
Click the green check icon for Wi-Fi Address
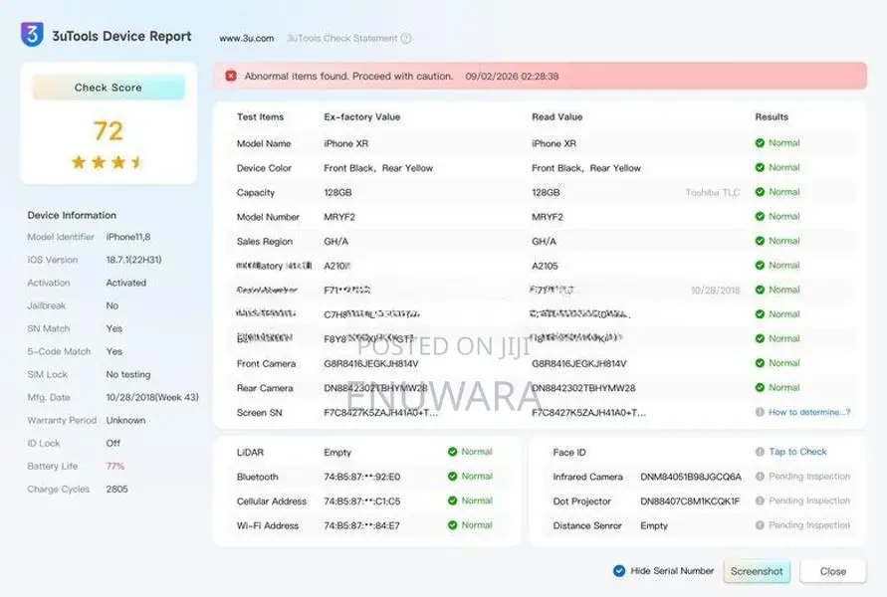pyautogui.click(x=452, y=525)
